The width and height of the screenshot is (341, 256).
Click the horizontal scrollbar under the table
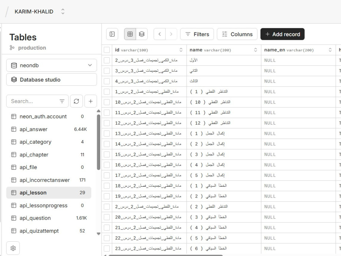(166, 255)
